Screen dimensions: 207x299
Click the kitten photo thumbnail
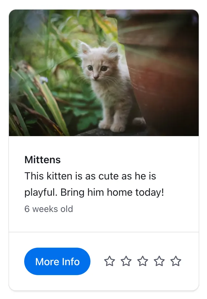coord(104,73)
